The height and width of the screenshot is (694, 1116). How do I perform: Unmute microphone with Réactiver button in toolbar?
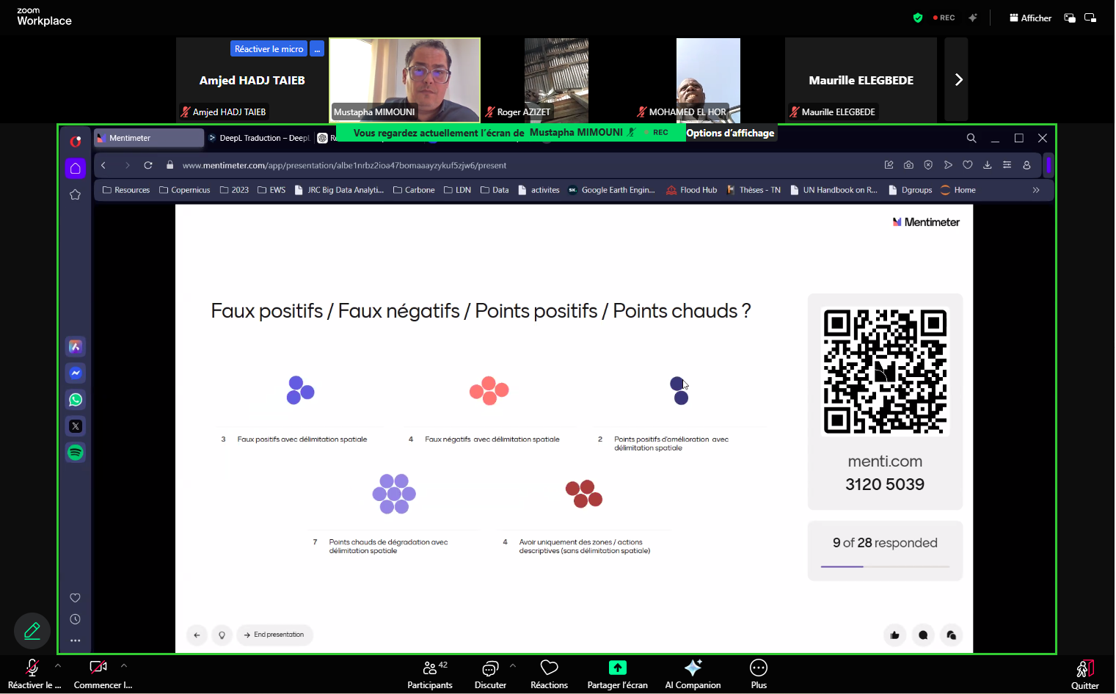[x=32, y=674]
